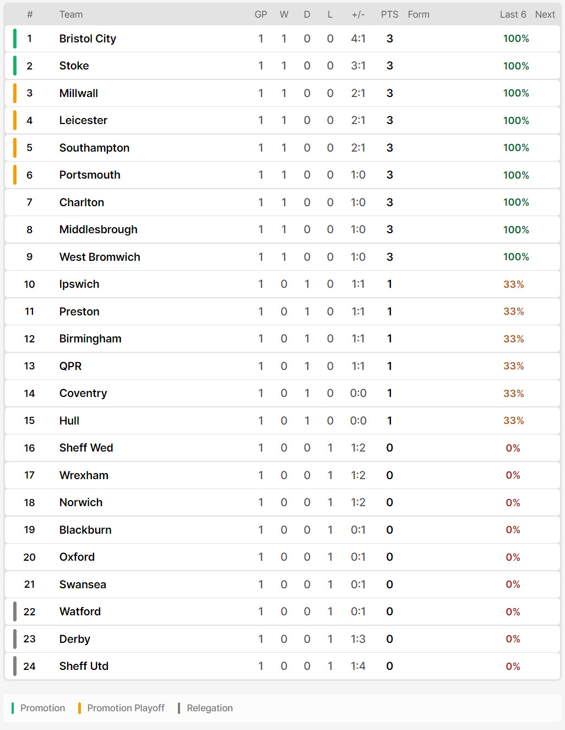Sort table by PTS column header
The image size is (565, 730).
tap(389, 14)
